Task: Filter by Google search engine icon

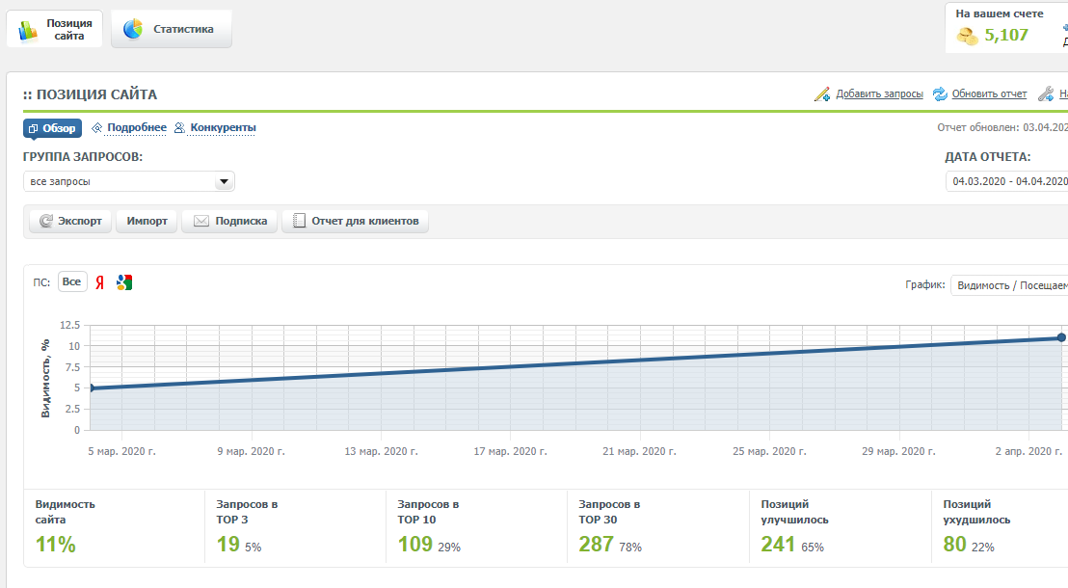Action: (124, 282)
